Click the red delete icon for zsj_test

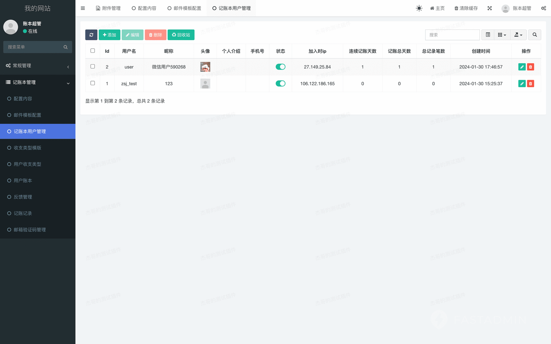point(530,84)
